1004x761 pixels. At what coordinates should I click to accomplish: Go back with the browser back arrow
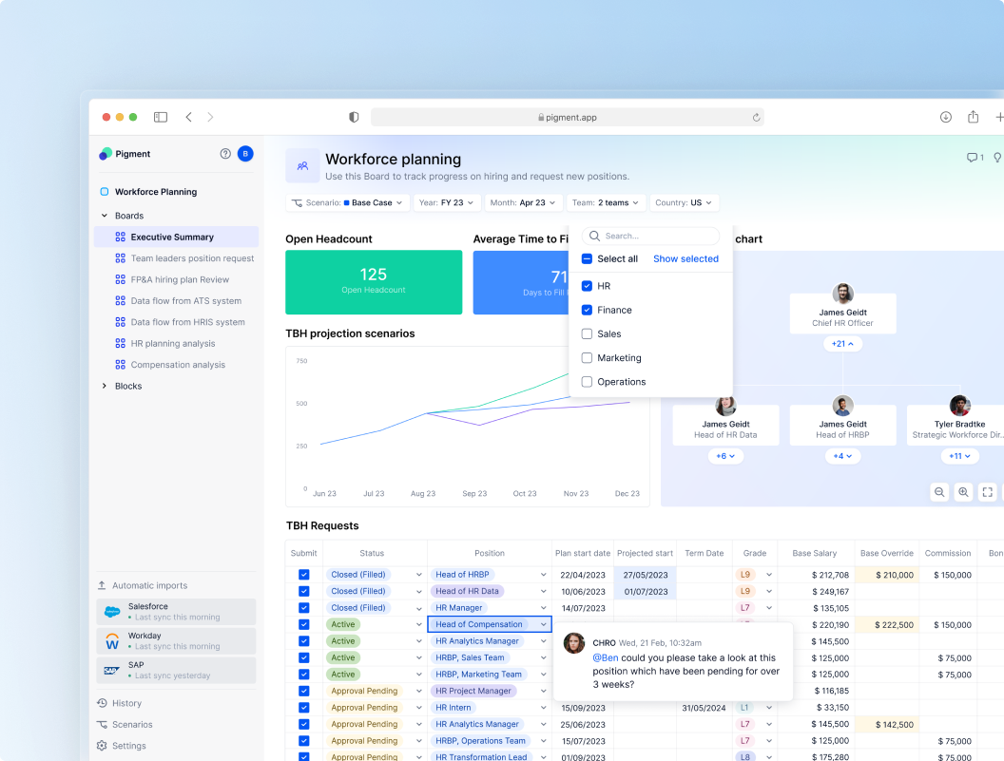(189, 117)
